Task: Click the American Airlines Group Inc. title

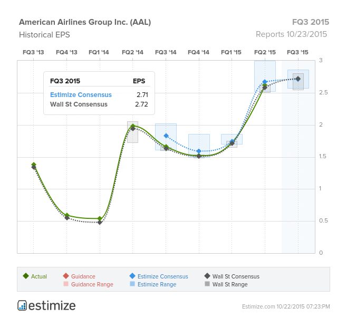Action: 85,22
